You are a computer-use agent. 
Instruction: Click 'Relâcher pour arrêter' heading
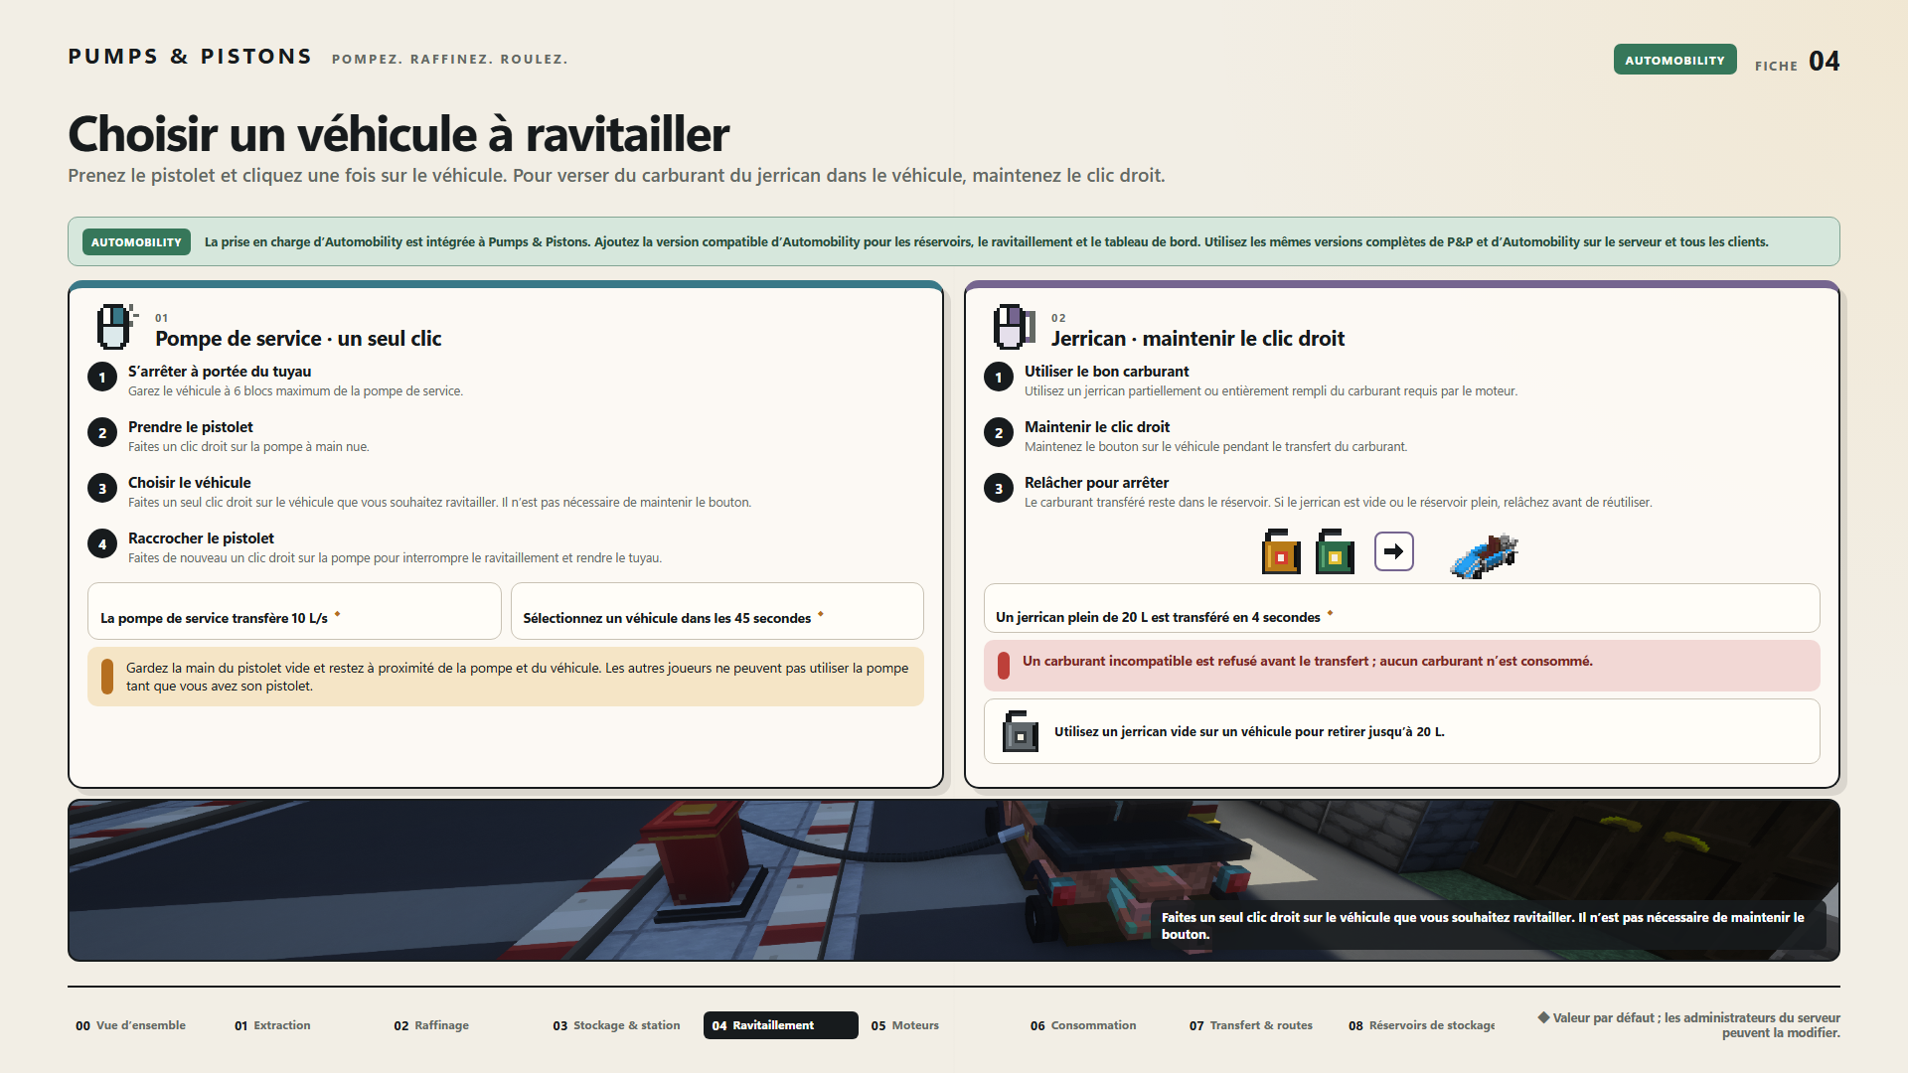[1096, 483]
